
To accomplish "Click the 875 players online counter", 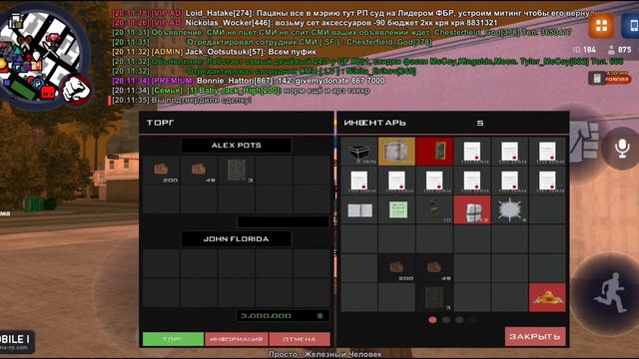I will (x=619, y=50).
